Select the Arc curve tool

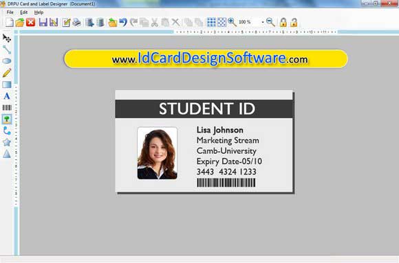click(x=7, y=130)
